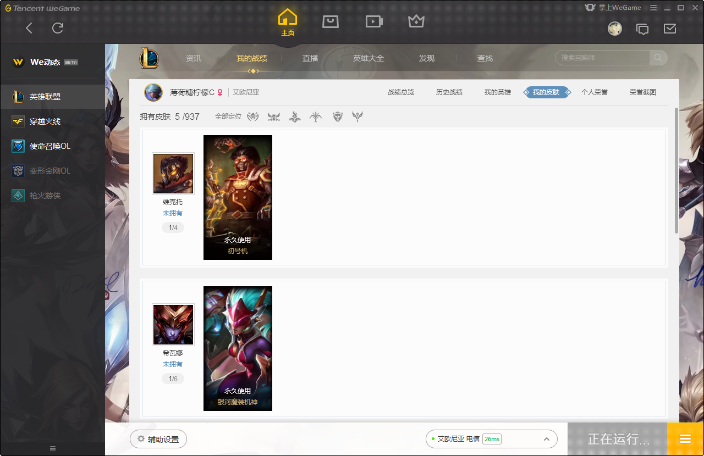
Task: Click the summoner search magnifier button
Action: (658, 58)
